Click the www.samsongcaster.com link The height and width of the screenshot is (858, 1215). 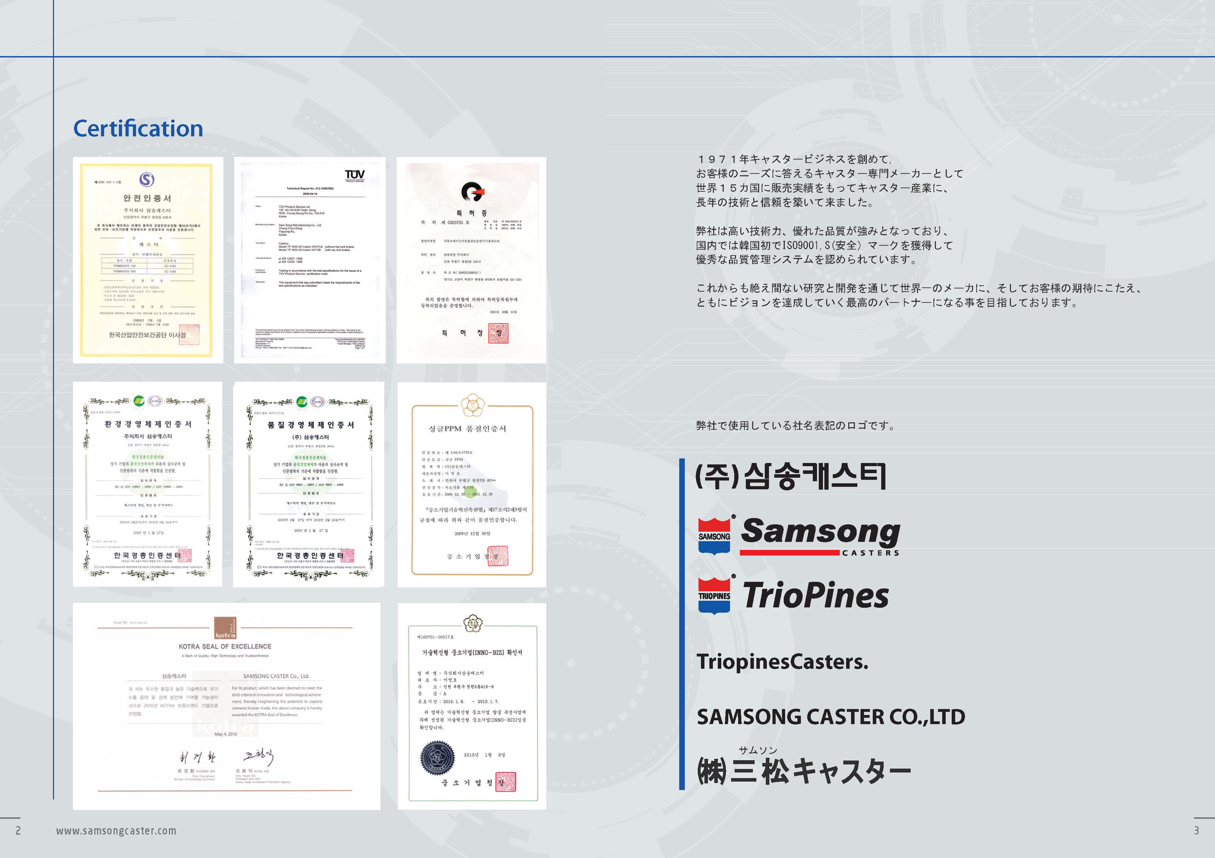116,831
